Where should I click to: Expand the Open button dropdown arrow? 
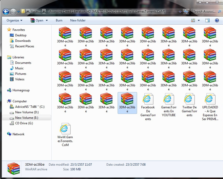click(x=47, y=20)
